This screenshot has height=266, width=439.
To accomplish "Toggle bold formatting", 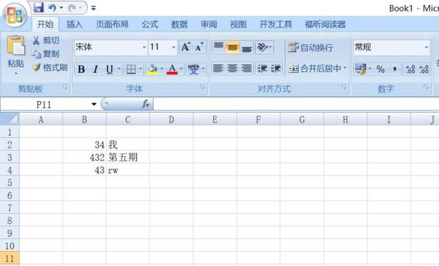I will pos(81,69).
